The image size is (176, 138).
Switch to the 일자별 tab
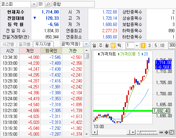[x=25, y=44]
